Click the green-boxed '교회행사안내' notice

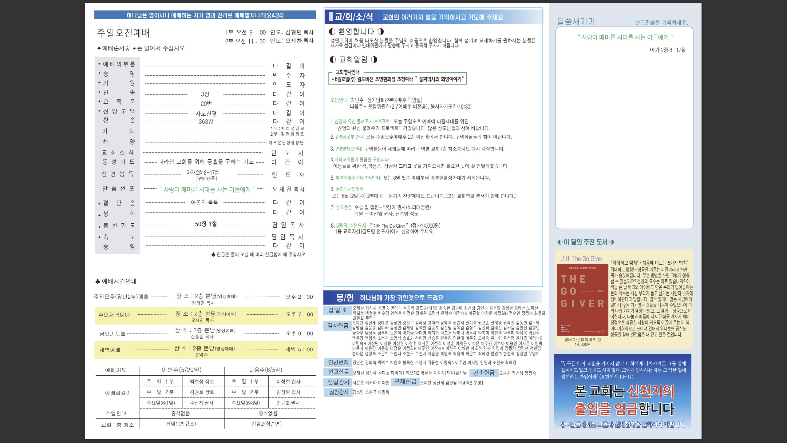398,77
